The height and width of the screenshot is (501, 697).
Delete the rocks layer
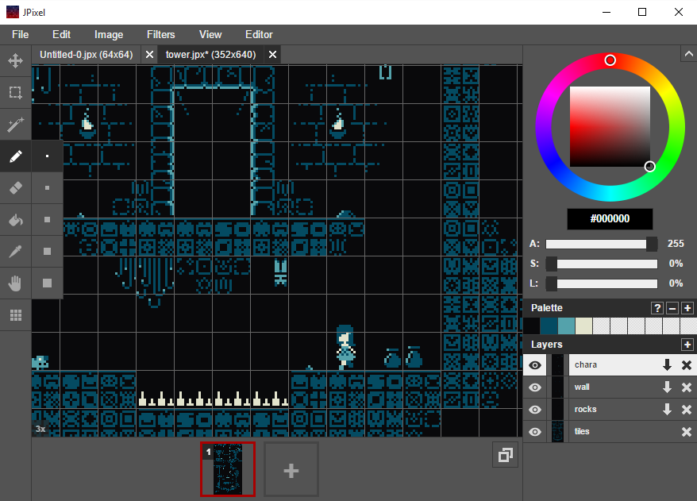click(x=687, y=410)
